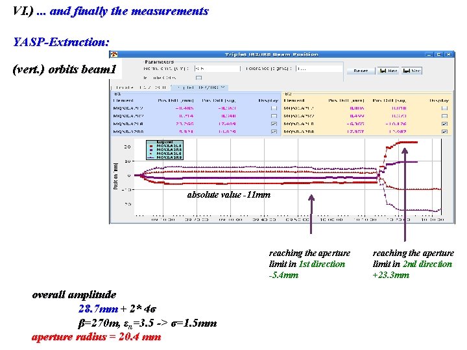Maximize the Triplet Beam Position window

tap(438, 54)
